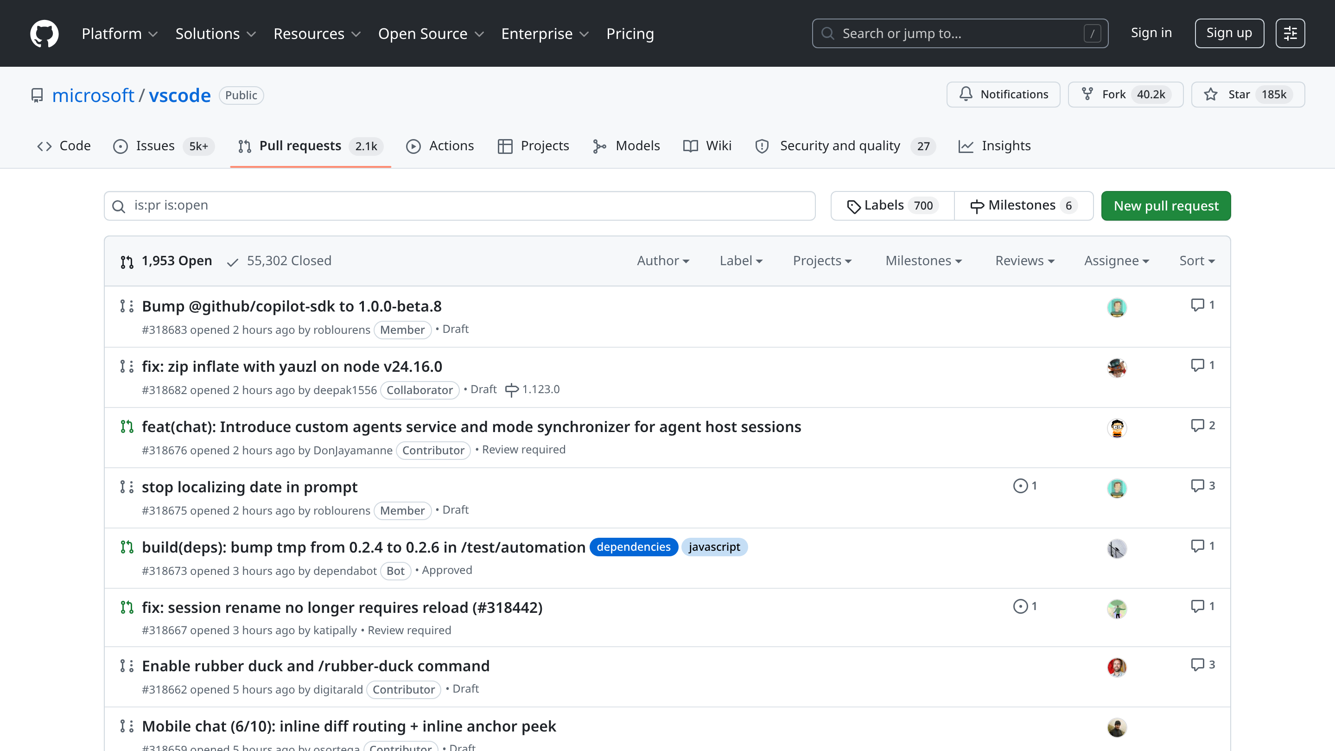Switch to the Wiki tab
1335x751 pixels.
coord(707,146)
